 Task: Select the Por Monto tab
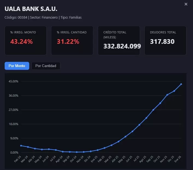click(17, 66)
